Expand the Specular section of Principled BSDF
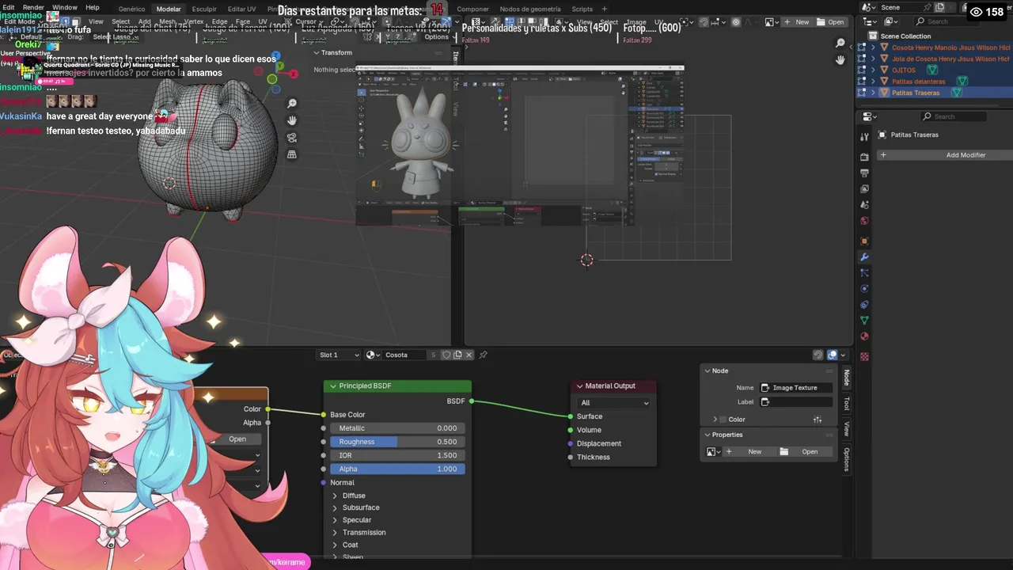Screen dimensions: 1013x570 pos(335,520)
